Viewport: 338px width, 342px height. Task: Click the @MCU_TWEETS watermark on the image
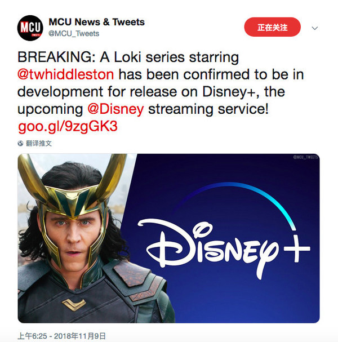(305, 157)
